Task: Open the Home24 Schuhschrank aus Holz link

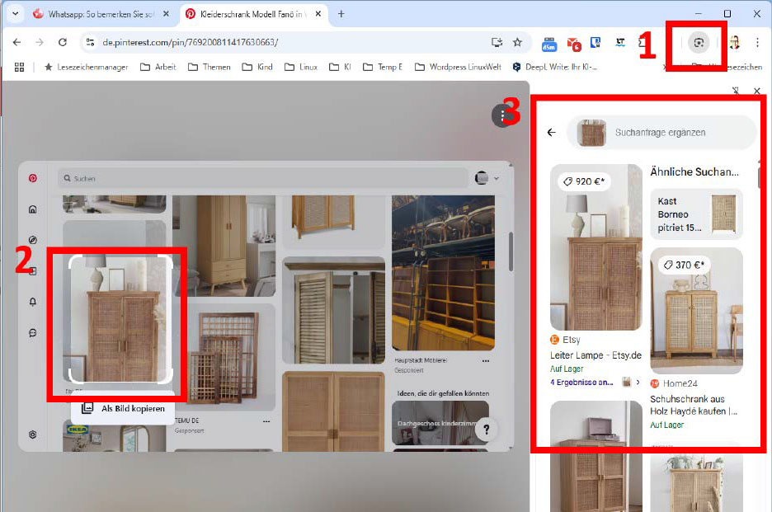Action: [x=693, y=405]
